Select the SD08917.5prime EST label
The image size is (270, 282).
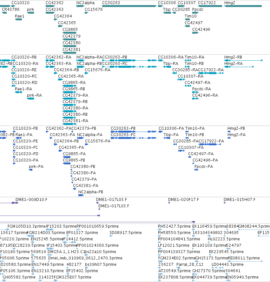click(126, 232)
